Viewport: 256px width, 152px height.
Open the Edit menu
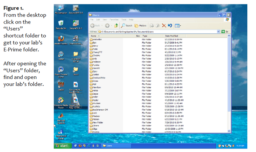click(x=98, y=20)
